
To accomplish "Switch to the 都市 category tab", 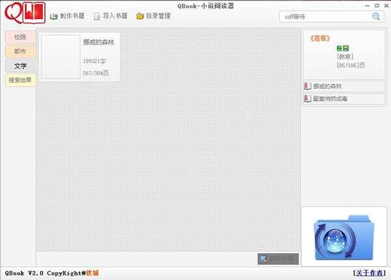I will [x=20, y=51].
